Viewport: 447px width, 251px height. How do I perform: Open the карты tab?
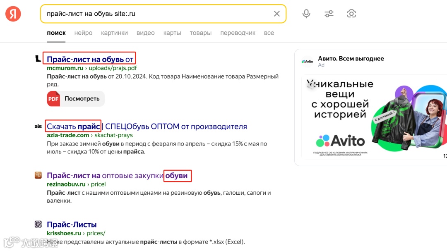pos(172,33)
